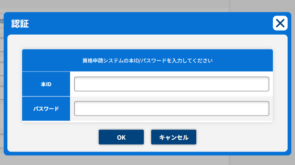
Task: Click the gray gap between OK and キャンセル
Action: pos(147,137)
